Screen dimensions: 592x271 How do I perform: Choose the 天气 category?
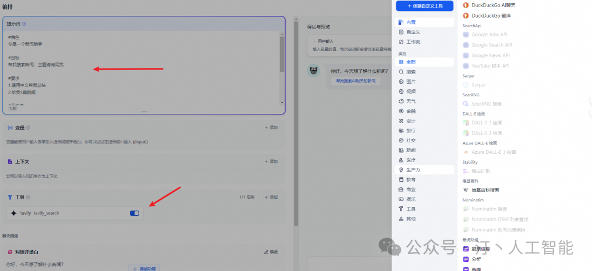point(424,101)
